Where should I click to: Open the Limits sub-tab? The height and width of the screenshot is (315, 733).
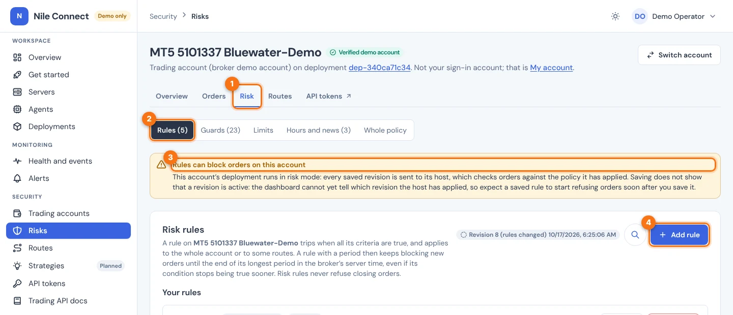(x=263, y=130)
